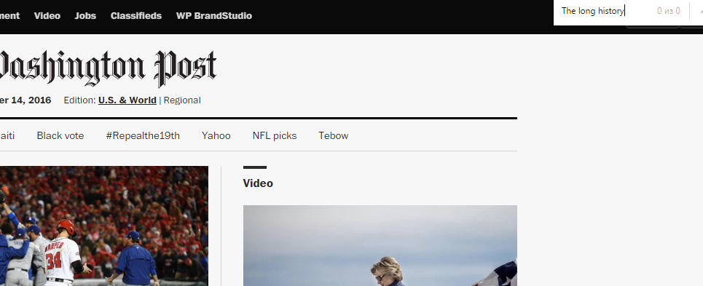Open the Jobs nav menu item
The image size is (703, 286).
(85, 16)
